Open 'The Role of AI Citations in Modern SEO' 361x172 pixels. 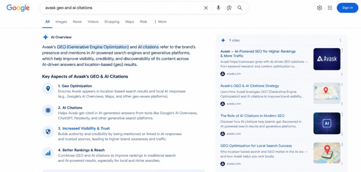[252, 116]
